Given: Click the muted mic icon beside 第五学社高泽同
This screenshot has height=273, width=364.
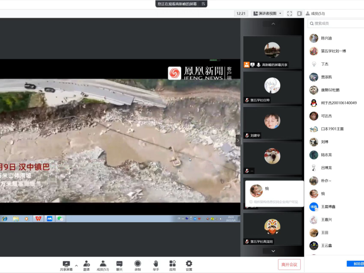Looking at the screenshot, I should click(247, 242).
